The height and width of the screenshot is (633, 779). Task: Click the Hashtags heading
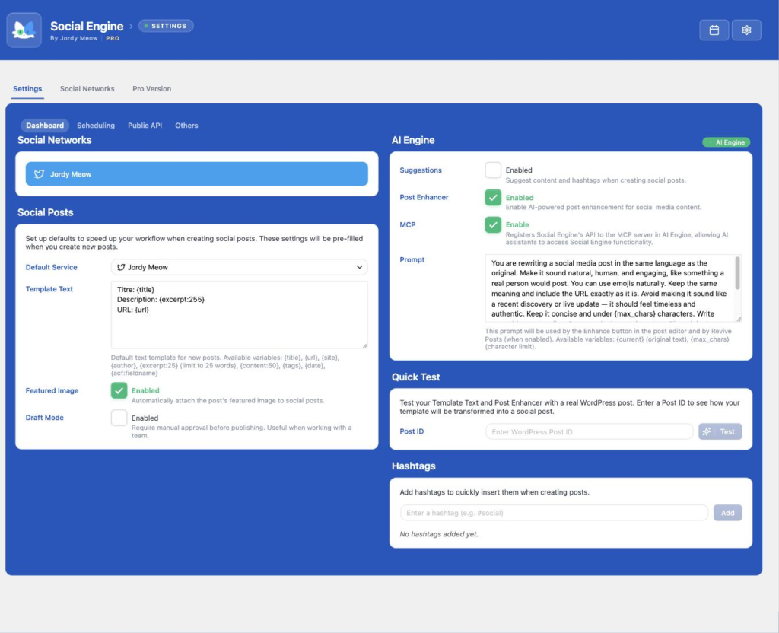point(413,466)
